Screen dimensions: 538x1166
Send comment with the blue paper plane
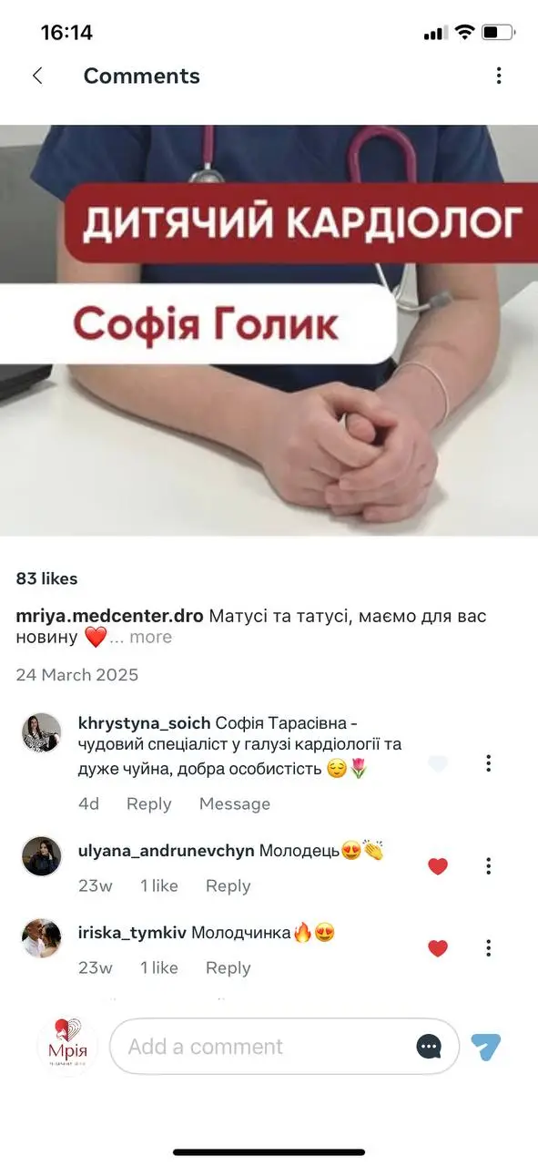point(486,1047)
